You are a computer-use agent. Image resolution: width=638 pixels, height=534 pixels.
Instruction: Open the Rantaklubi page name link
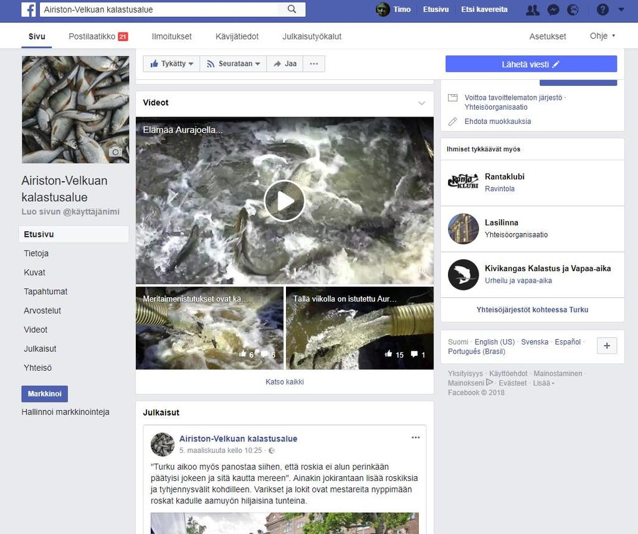click(x=505, y=176)
